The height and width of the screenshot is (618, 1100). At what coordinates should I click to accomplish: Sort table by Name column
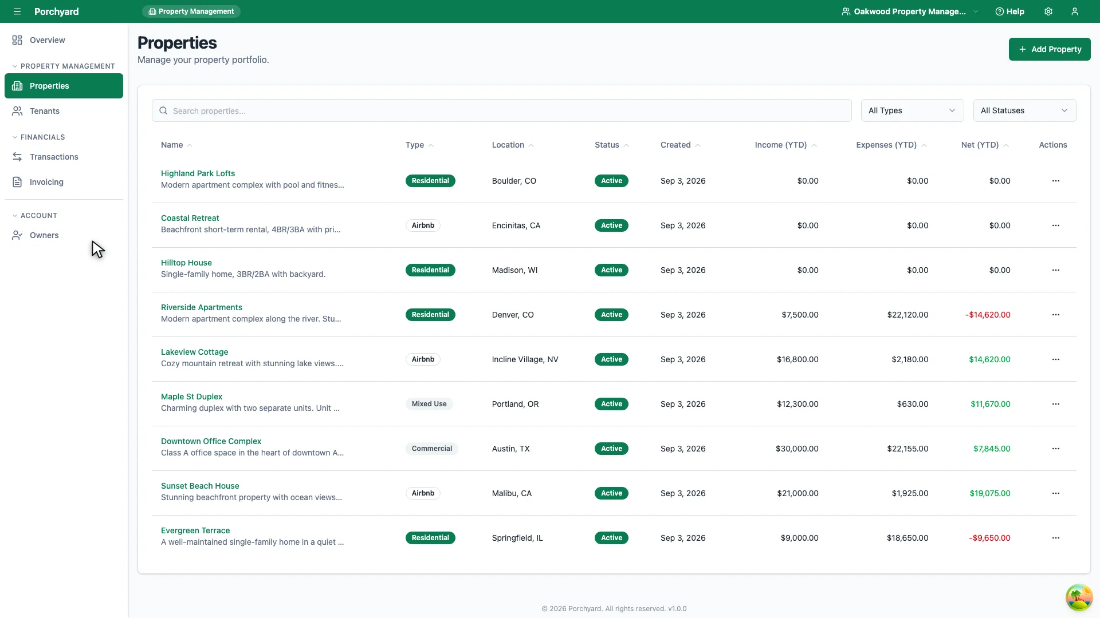(176, 145)
